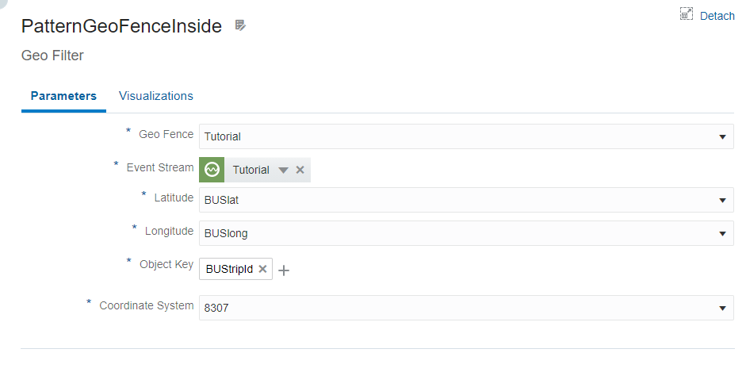Screen dimensions: 746x372
Task: Open the Coordinate System 8307 dropdown
Action: [721, 308]
